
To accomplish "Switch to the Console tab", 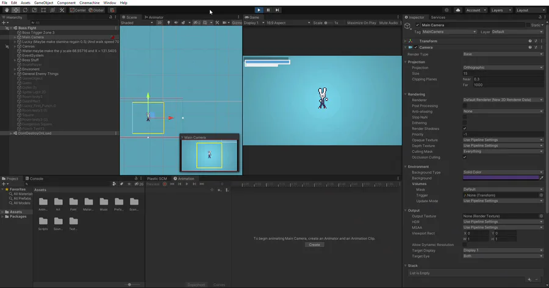I will (x=36, y=178).
